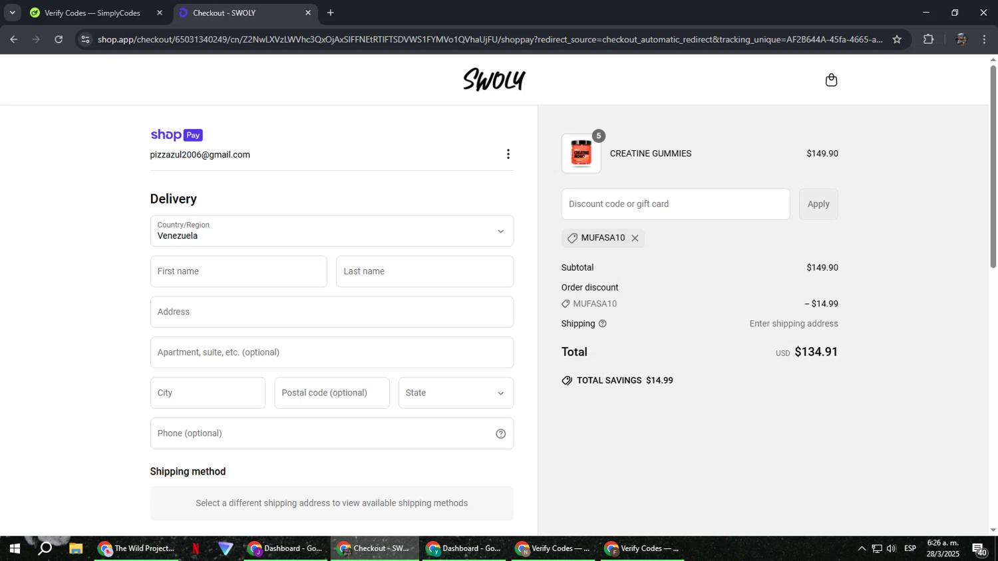
Task: Click the page vertical scrollbar
Action: pos(993,166)
